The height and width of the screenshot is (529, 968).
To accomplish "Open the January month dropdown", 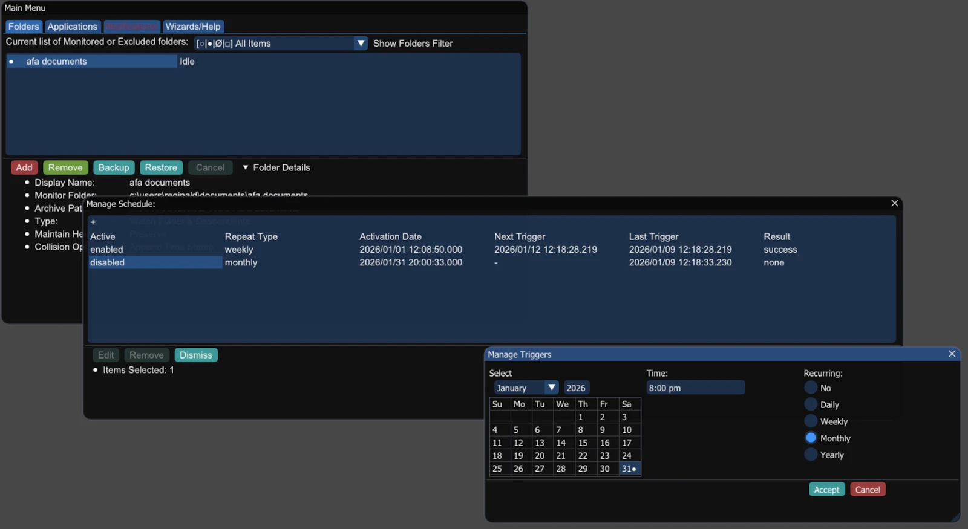I will pos(526,388).
